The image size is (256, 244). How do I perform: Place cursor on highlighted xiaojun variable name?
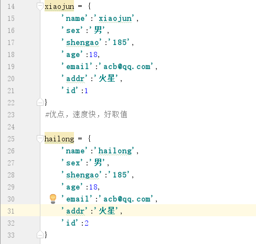point(59,7)
